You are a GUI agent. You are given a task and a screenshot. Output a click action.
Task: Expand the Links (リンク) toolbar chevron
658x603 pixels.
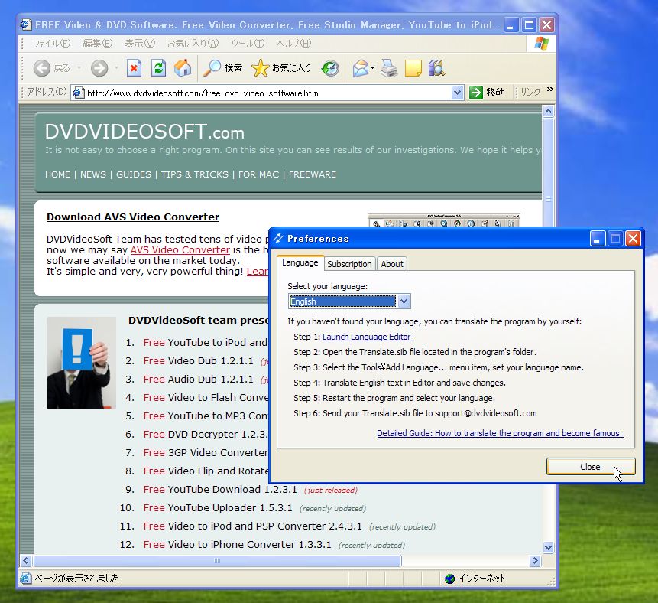click(x=550, y=90)
